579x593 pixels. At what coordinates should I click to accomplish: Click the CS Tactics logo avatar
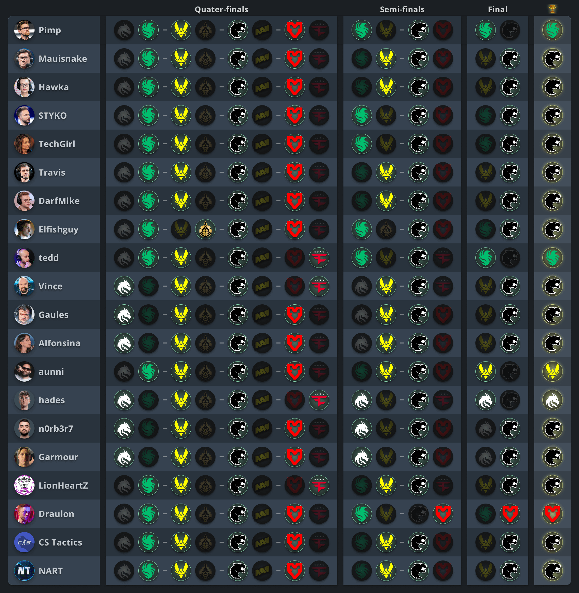coord(24,542)
